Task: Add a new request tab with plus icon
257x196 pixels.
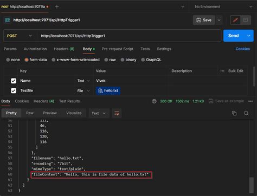Action: [57, 6]
